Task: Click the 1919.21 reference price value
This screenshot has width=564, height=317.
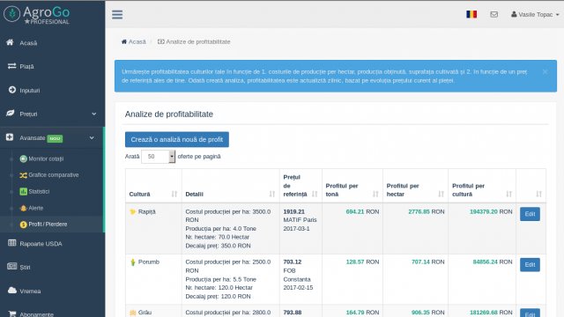Action: point(293,211)
